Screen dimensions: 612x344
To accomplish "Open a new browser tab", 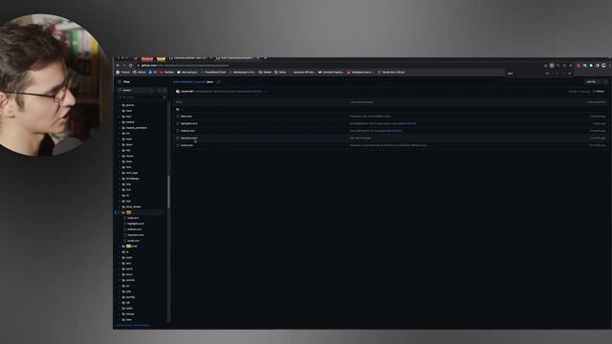I will (x=265, y=58).
